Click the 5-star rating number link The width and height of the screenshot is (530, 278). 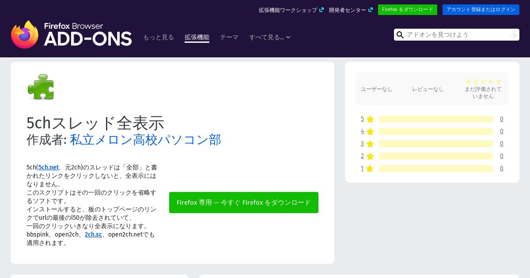(x=362, y=119)
